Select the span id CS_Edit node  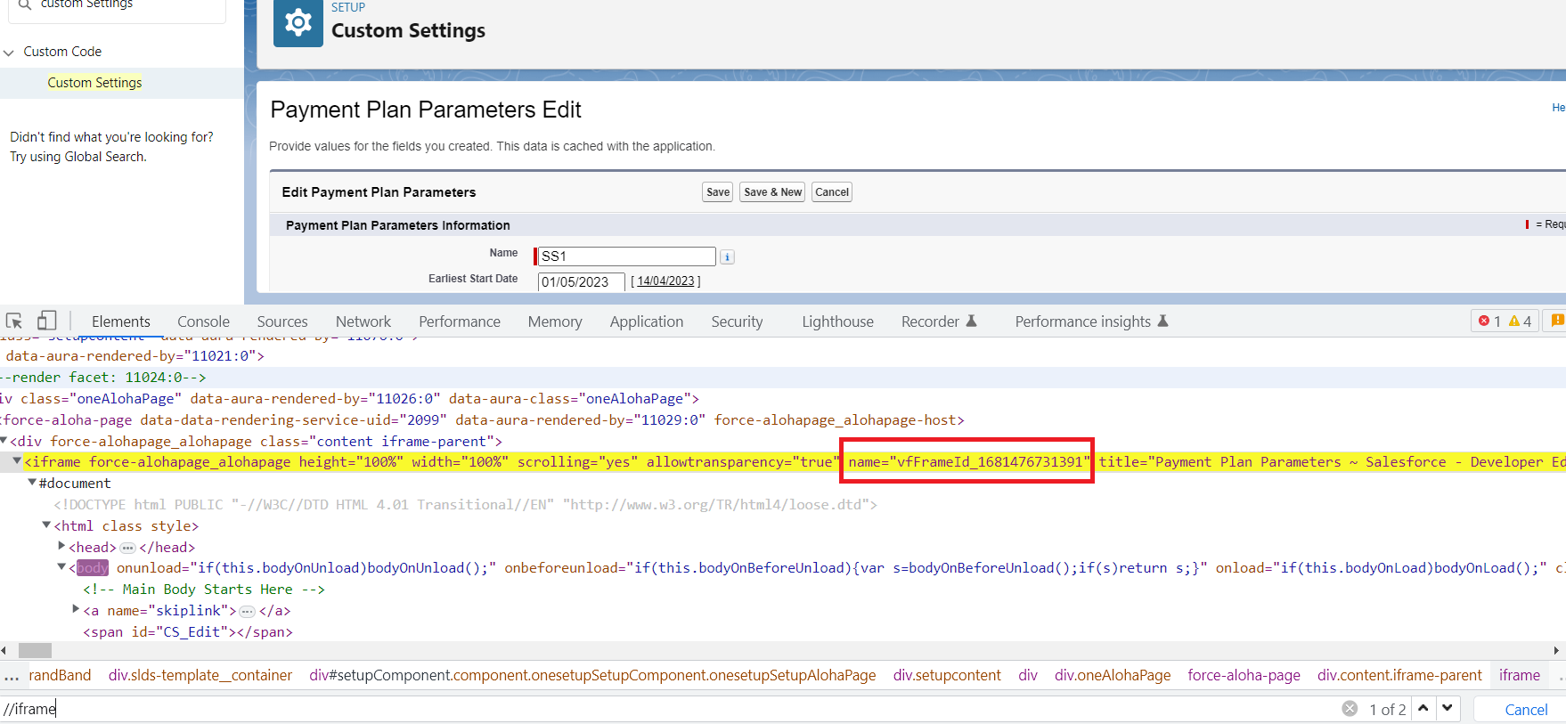coord(188,632)
